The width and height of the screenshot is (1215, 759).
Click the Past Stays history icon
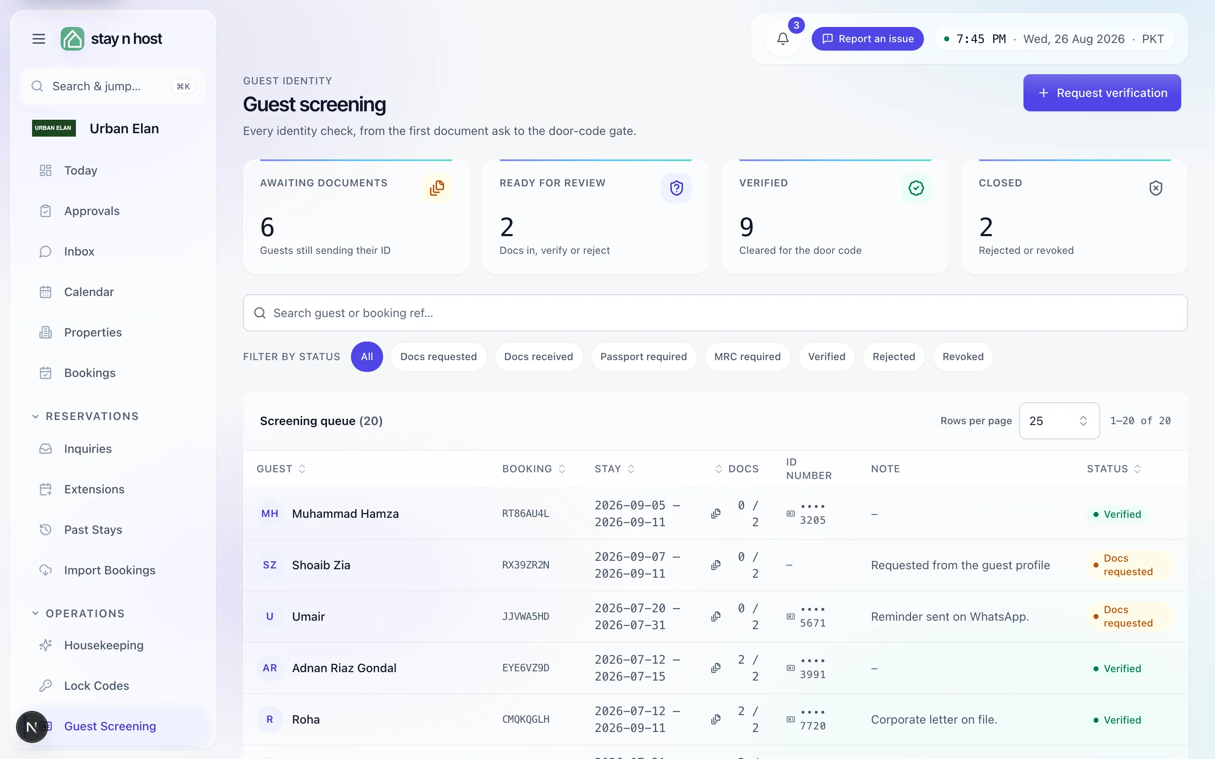pyautogui.click(x=46, y=530)
